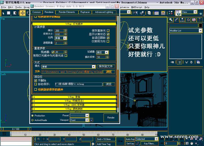The width and height of the screenshot is (204, 146).
Task: Activate the Select and Move tool
Action: [22, 13]
